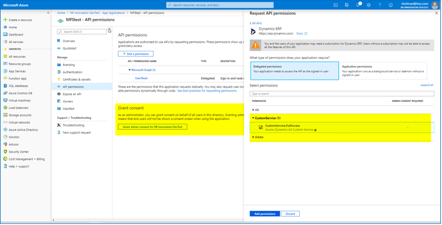Open Branding menu item
The height and width of the screenshot is (225, 442).
(x=69, y=65)
